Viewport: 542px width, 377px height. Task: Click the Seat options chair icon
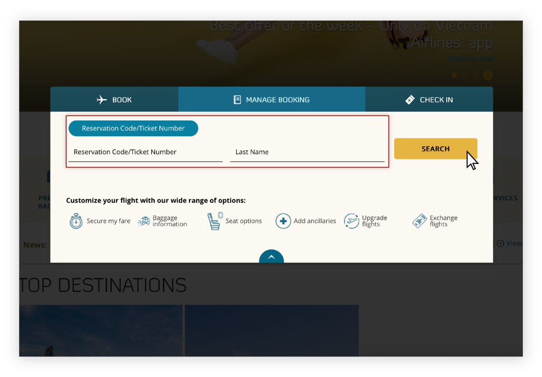tap(215, 221)
